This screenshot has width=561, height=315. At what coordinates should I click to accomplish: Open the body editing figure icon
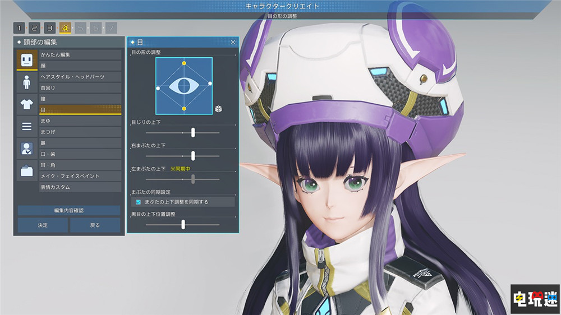pyautogui.click(x=27, y=82)
